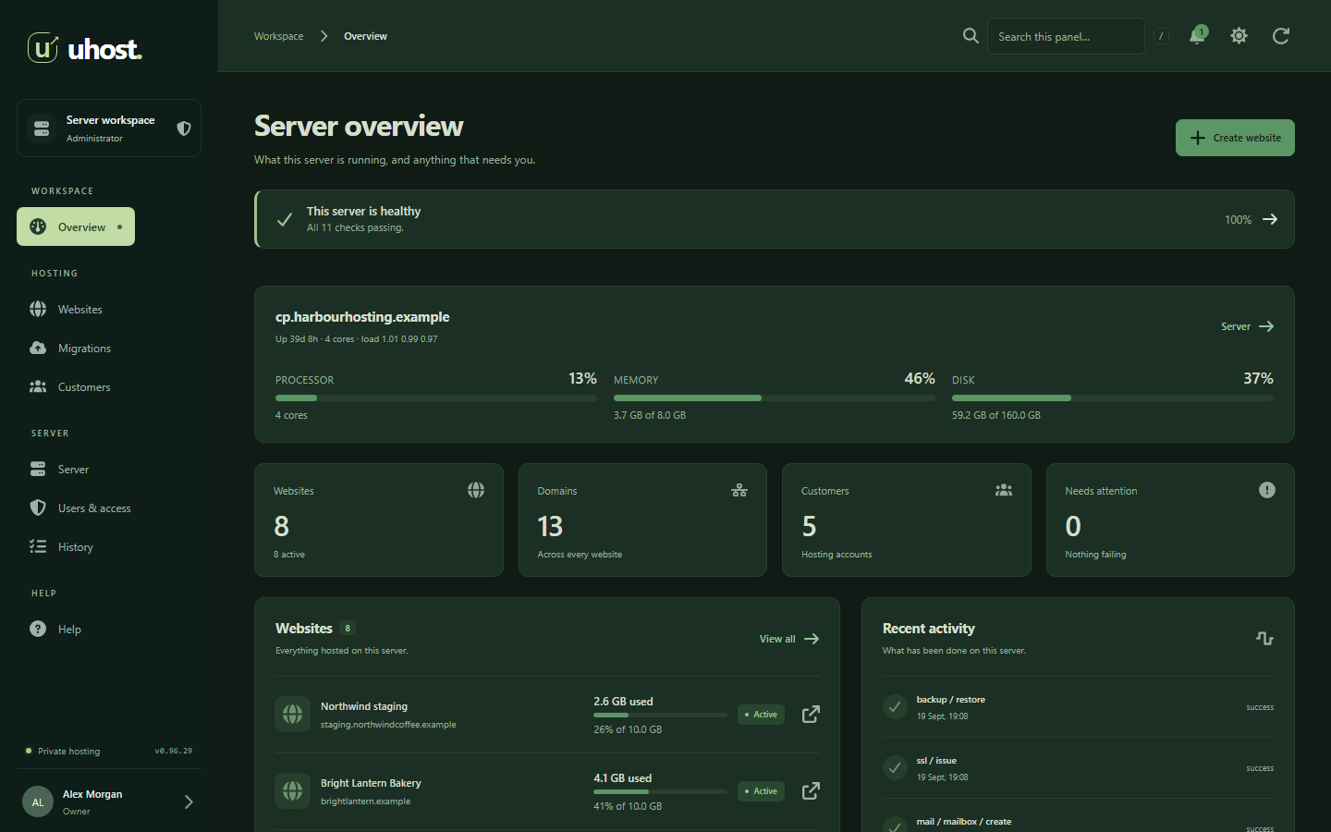The height and width of the screenshot is (832, 1331).
Task: Click the Workspace breadcrumb
Action: [278, 36]
